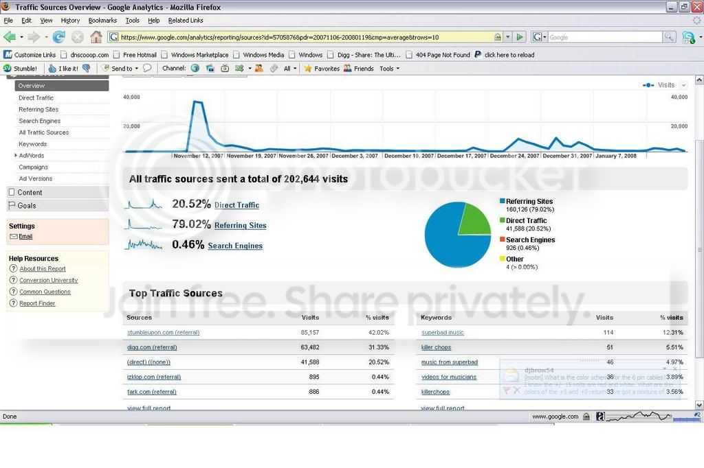Screen dimensions: 704x468
Task: Click the Digg - Share bookmark
Action: pyautogui.click(x=364, y=55)
